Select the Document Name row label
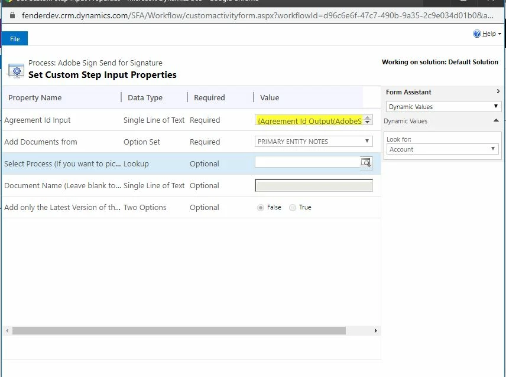506x377 pixels. [x=62, y=186]
